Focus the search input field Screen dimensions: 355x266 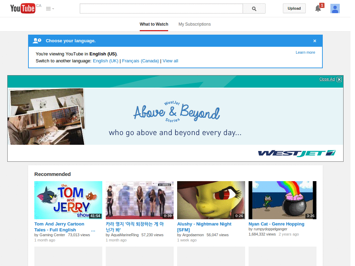click(x=161, y=9)
